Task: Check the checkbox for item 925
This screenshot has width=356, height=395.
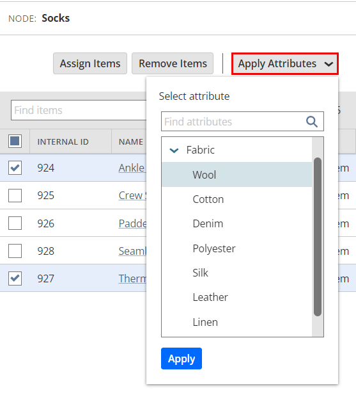Action: point(15,195)
